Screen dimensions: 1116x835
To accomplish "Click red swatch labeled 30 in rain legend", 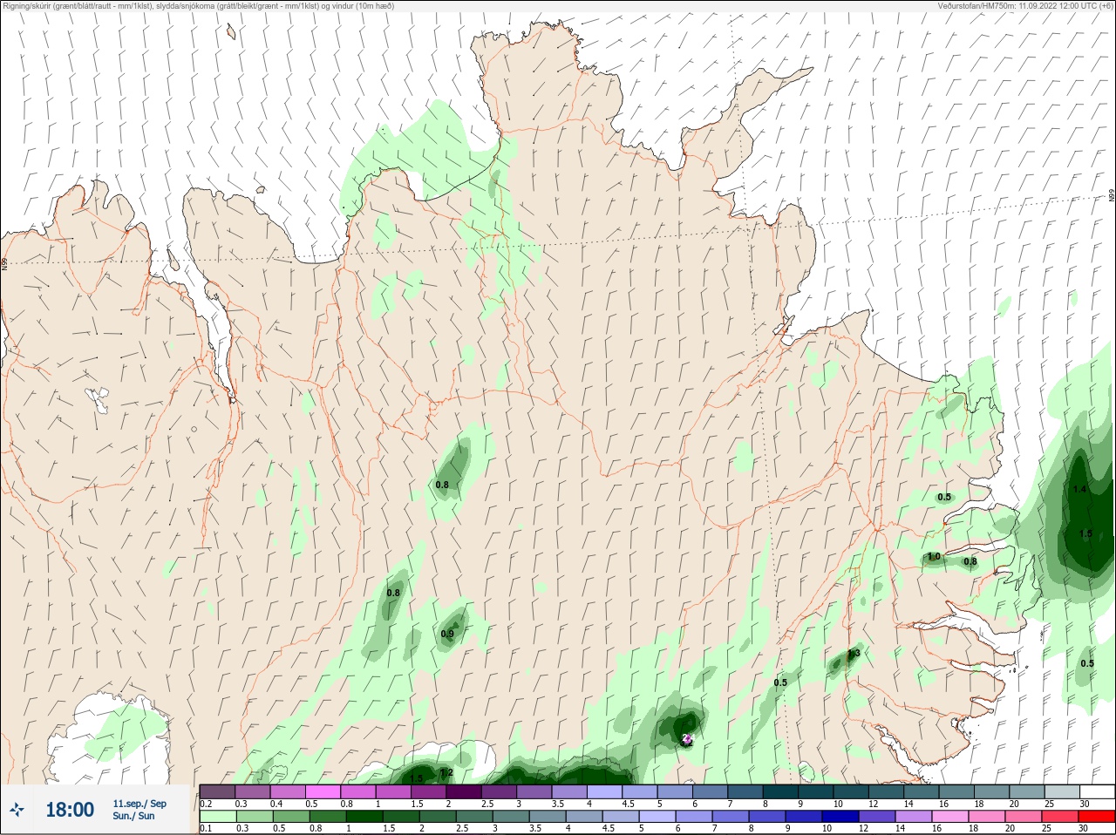I will tap(1097, 817).
